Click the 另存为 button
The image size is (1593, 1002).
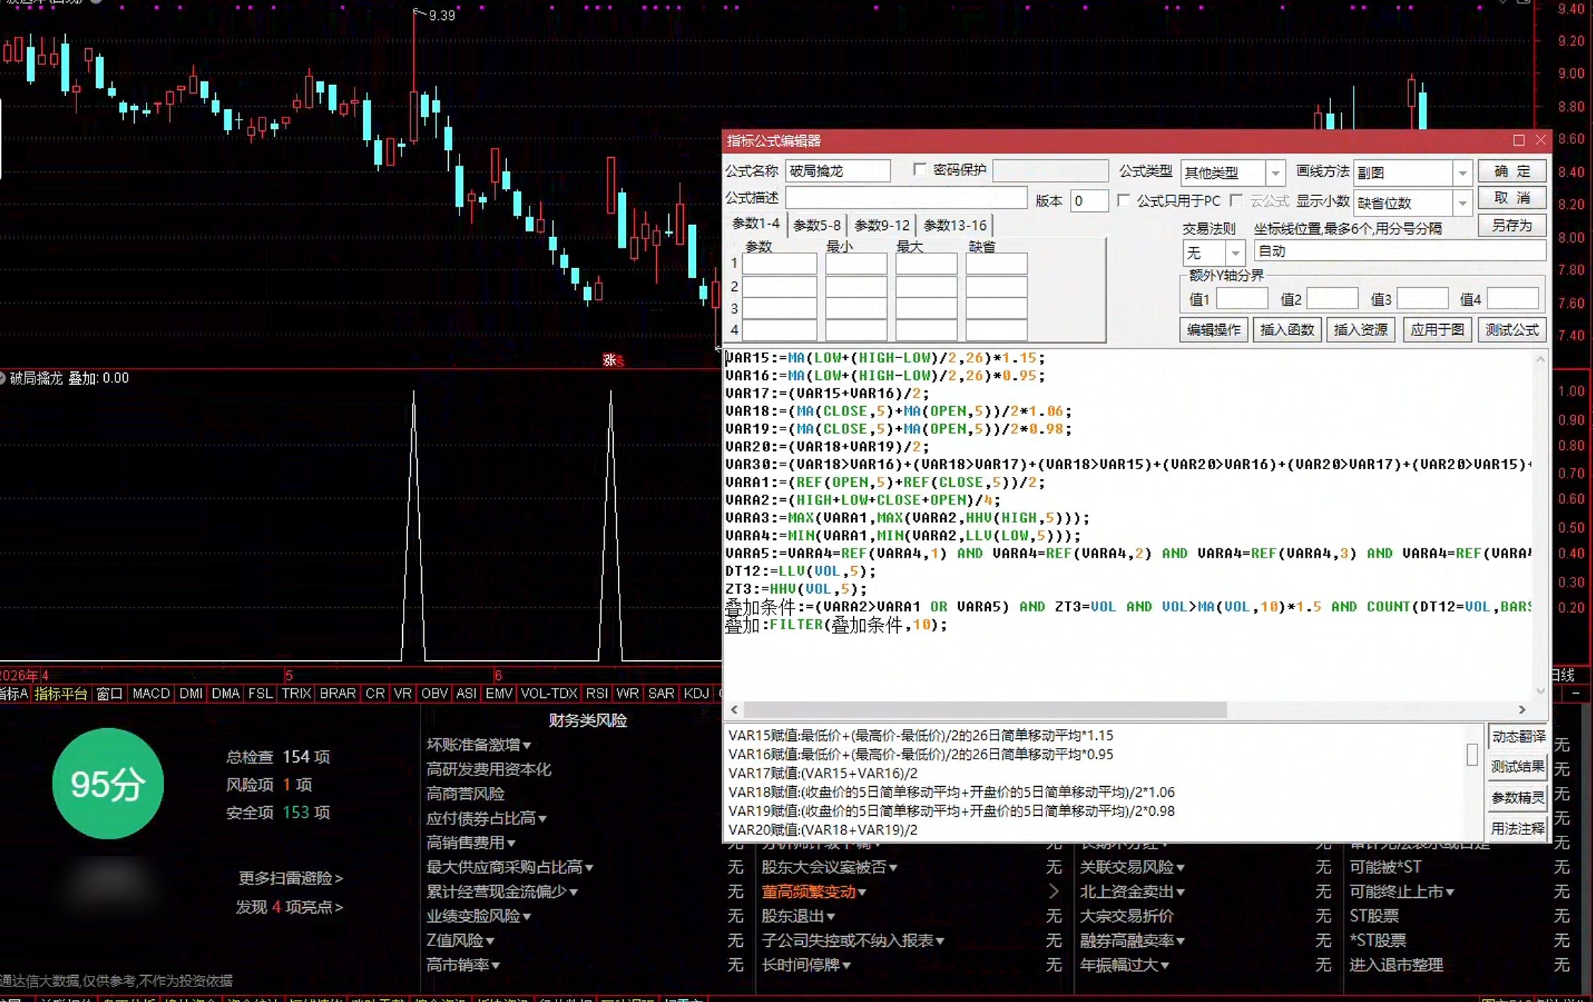coord(1512,226)
